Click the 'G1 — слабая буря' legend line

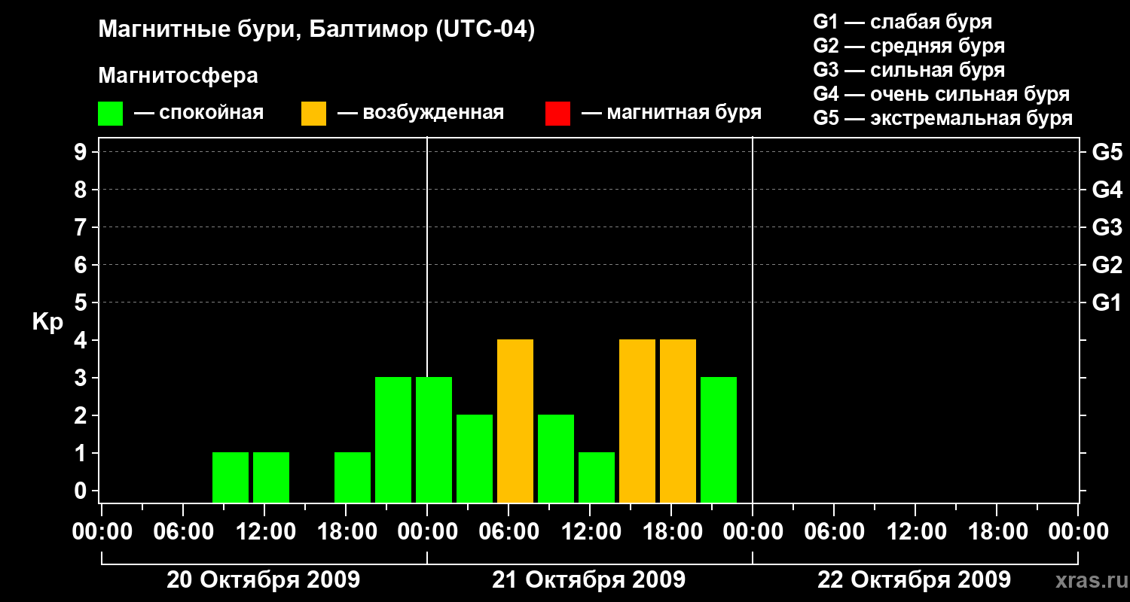(x=902, y=22)
